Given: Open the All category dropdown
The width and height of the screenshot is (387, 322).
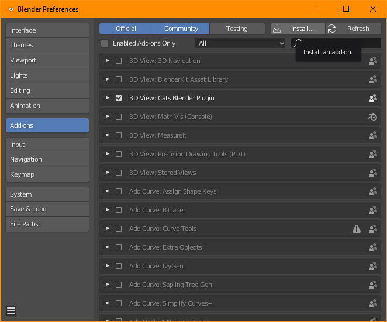Looking at the screenshot, I should point(240,43).
